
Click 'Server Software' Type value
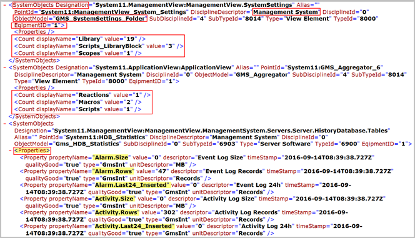285,144
